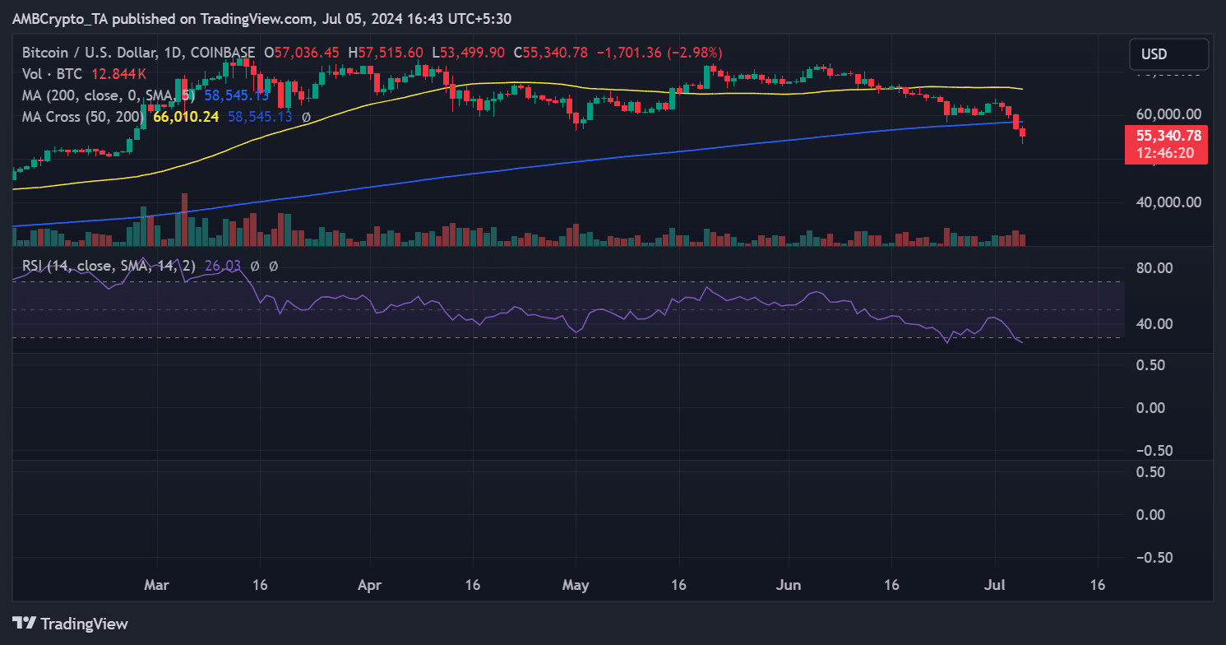
Task: Click the May label on time axis
Action: pyautogui.click(x=576, y=585)
